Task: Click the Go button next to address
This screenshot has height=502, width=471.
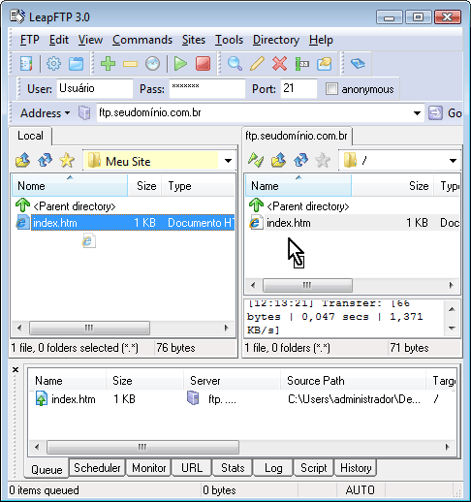Action: click(445, 113)
